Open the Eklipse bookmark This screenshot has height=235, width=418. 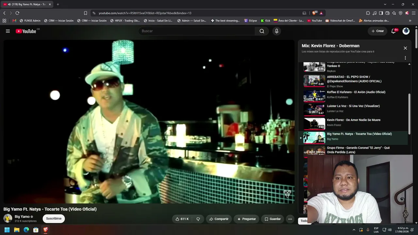(250, 21)
